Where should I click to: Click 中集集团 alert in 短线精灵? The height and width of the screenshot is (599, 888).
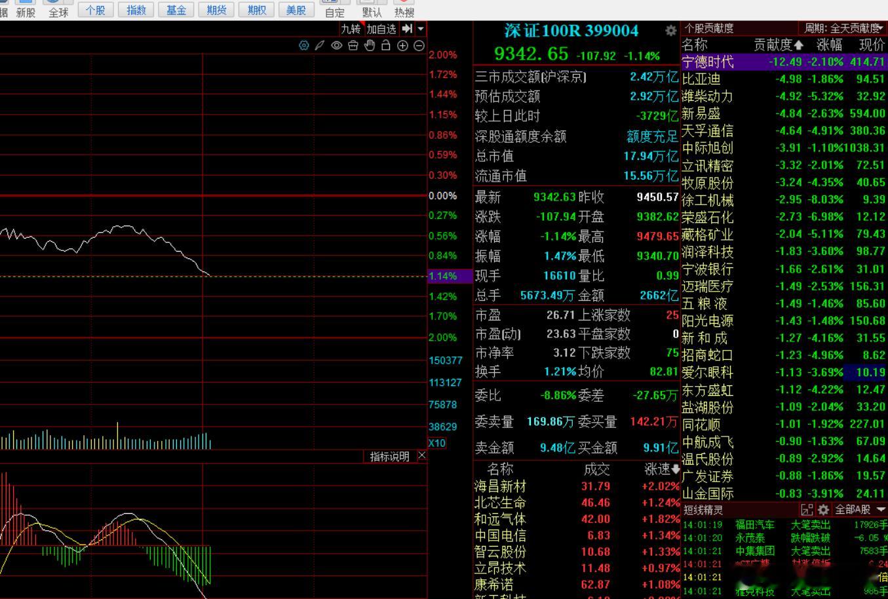click(x=784, y=551)
